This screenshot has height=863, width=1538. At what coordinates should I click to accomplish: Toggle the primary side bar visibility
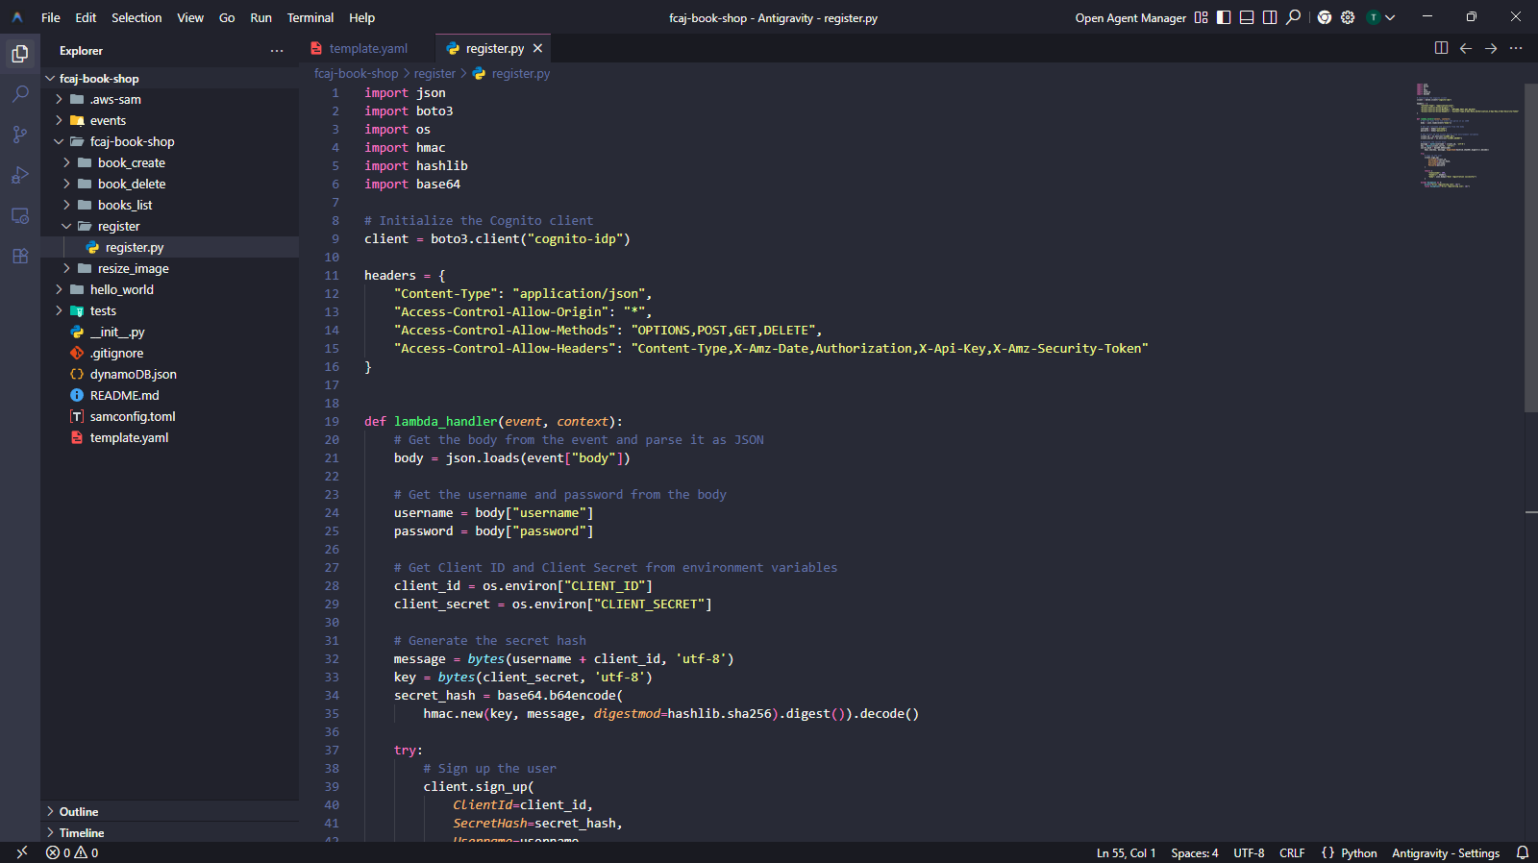[1224, 17]
